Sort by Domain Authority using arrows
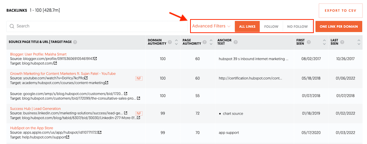 176,42
